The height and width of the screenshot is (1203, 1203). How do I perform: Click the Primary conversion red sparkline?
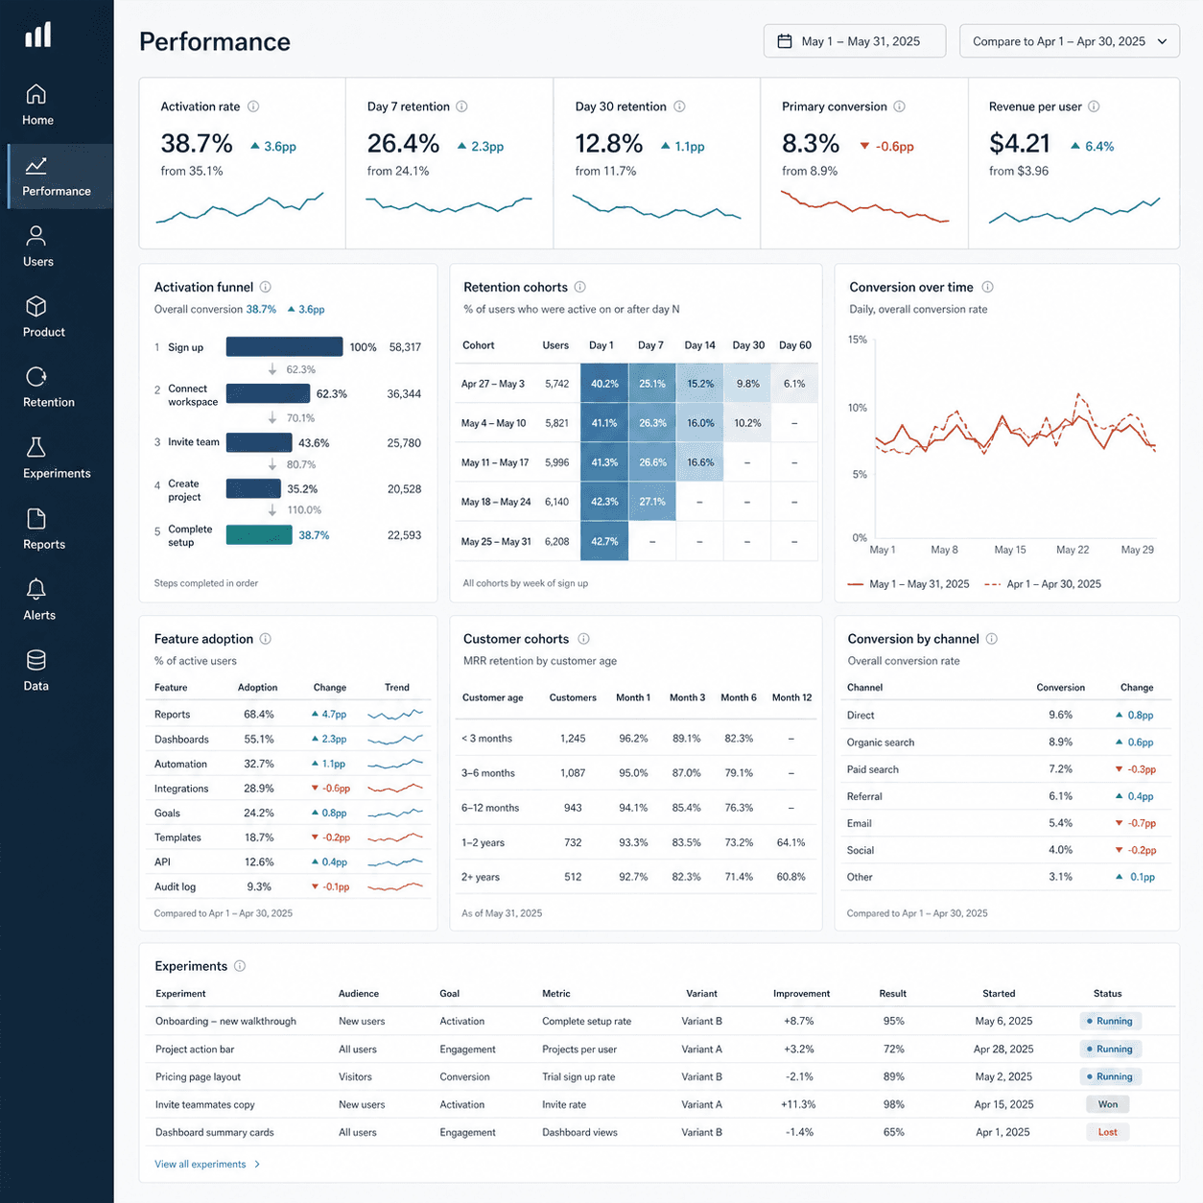click(x=864, y=207)
